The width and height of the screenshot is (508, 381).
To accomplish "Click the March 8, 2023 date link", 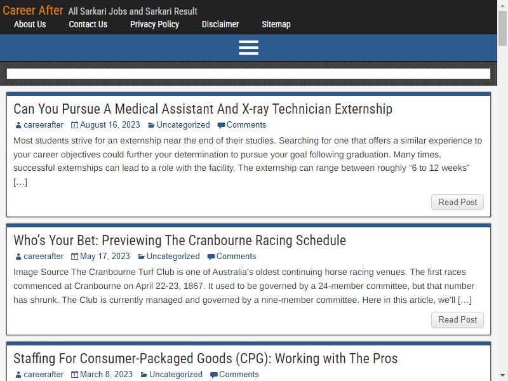I will pyautogui.click(x=106, y=374).
